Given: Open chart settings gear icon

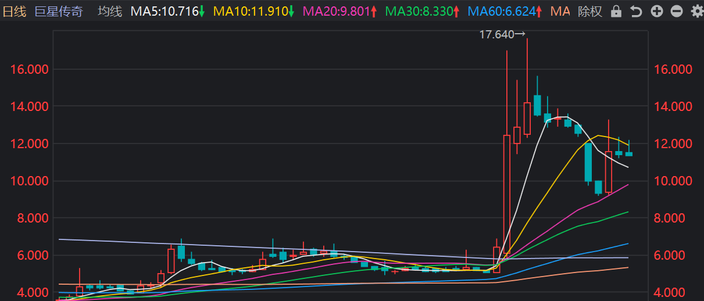Looking at the screenshot, I should (696, 11).
